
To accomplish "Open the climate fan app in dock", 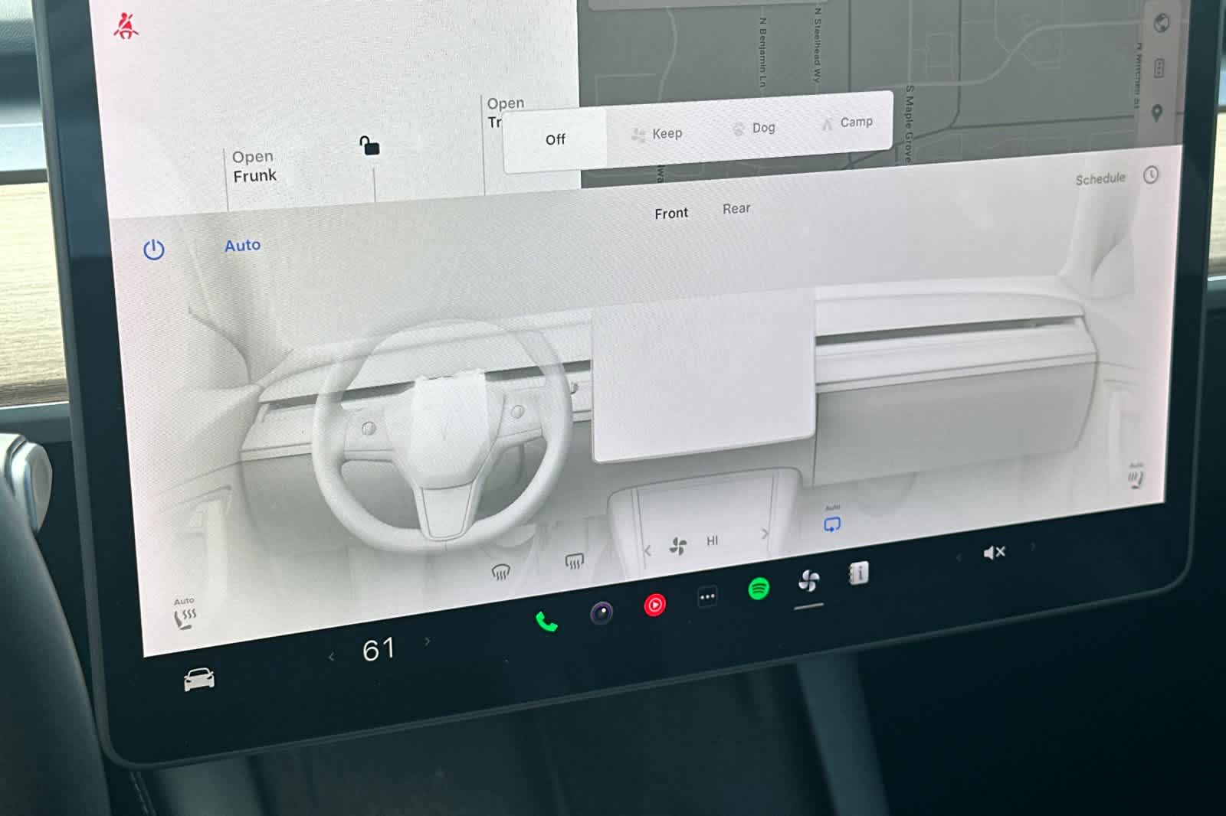I will tap(808, 582).
